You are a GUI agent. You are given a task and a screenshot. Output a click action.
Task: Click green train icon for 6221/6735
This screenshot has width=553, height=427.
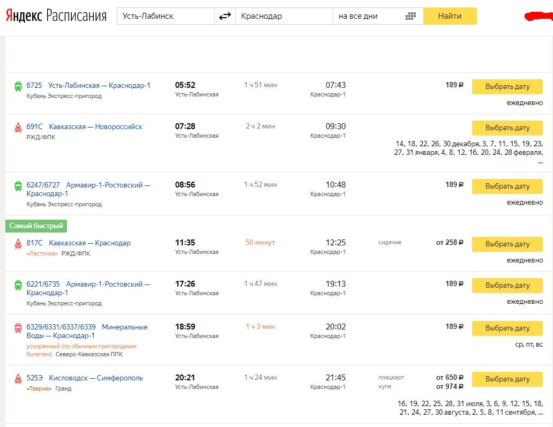click(18, 284)
